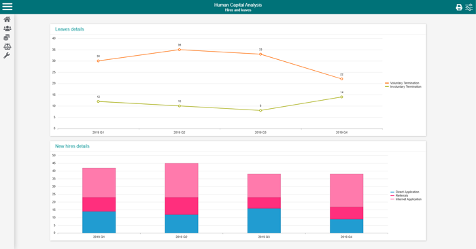Toggle Referrals legend series

point(399,195)
